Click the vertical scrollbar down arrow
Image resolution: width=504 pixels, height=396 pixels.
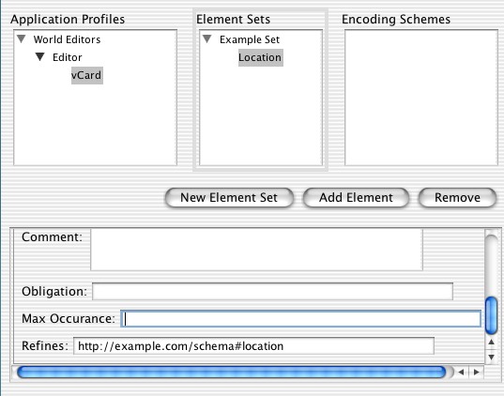tap(491, 357)
